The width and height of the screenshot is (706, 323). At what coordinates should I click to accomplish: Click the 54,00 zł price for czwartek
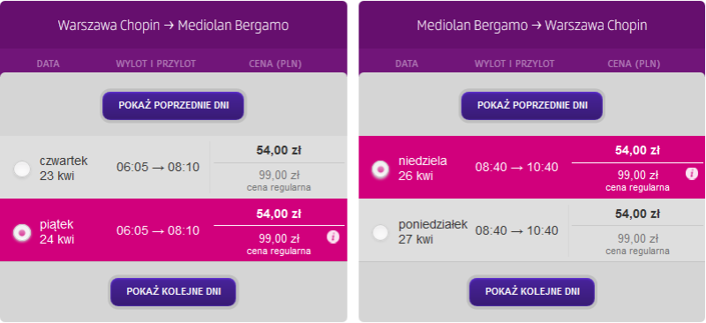coord(279,150)
